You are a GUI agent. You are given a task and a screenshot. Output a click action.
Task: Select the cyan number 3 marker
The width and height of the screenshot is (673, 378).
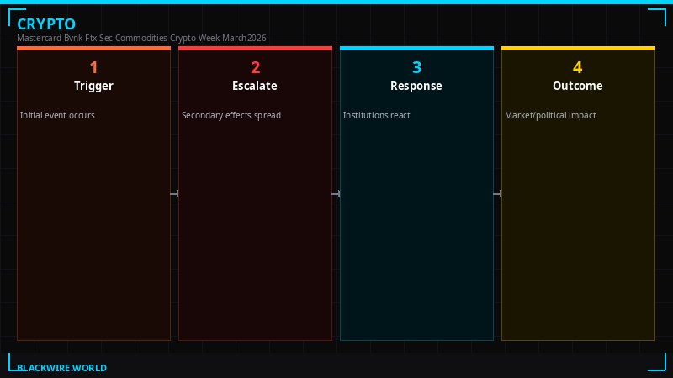click(416, 68)
